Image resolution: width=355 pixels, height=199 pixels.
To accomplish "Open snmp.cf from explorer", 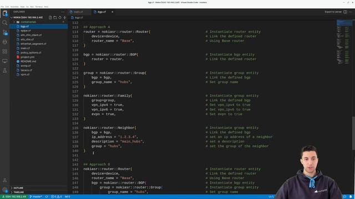I will pyautogui.click(x=26, y=66).
